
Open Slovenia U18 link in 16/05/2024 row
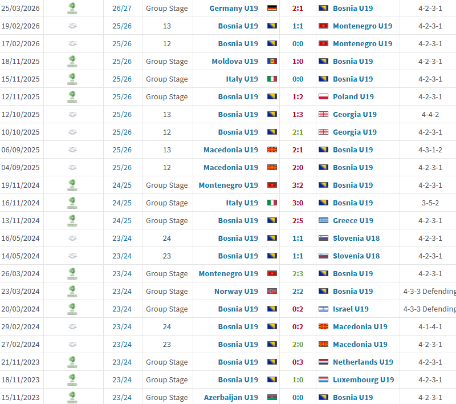click(x=356, y=239)
